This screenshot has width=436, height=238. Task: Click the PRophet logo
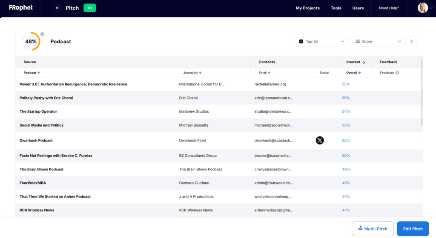(21, 8)
